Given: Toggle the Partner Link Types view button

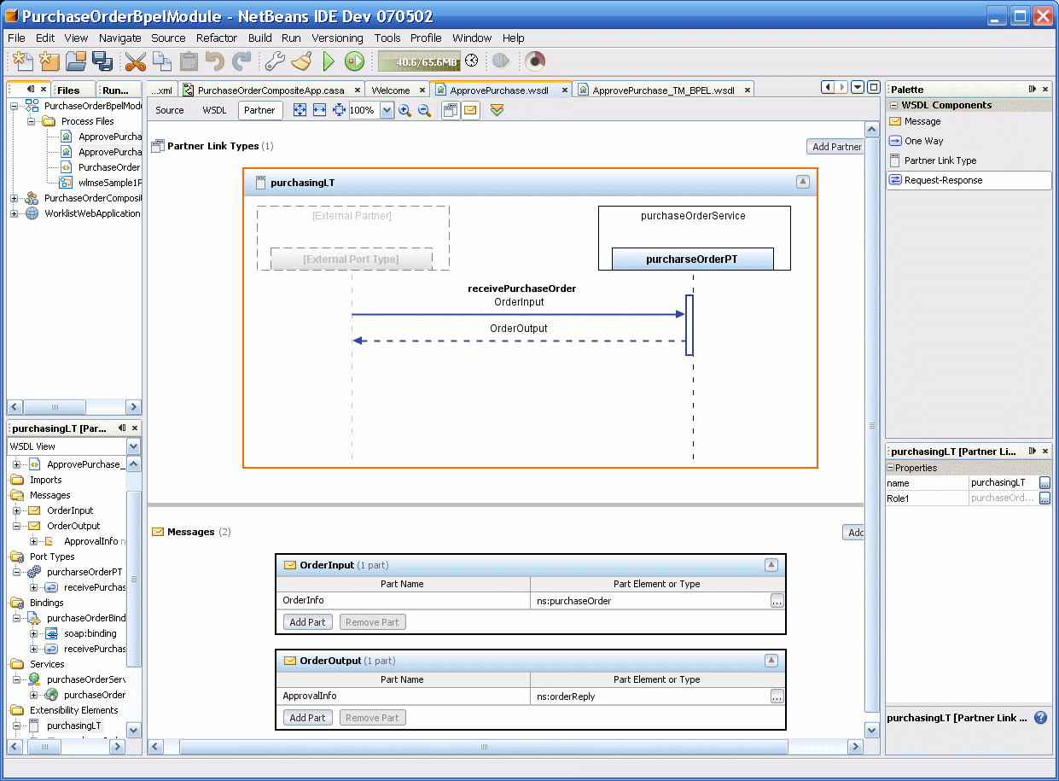Looking at the screenshot, I should click(x=451, y=110).
